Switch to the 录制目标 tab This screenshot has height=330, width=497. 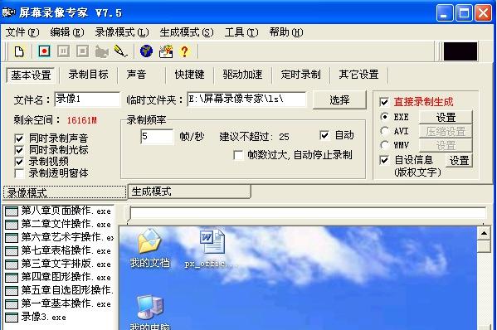pos(89,75)
